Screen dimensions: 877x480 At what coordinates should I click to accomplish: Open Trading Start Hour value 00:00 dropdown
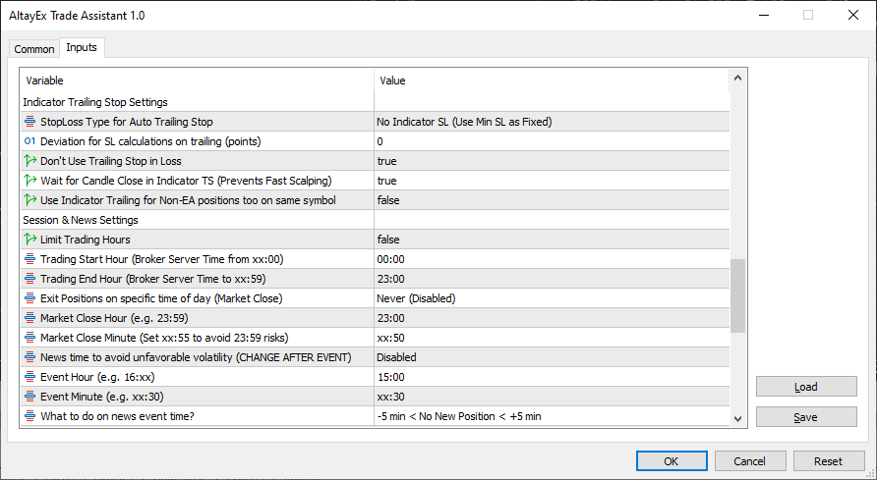click(x=552, y=259)
